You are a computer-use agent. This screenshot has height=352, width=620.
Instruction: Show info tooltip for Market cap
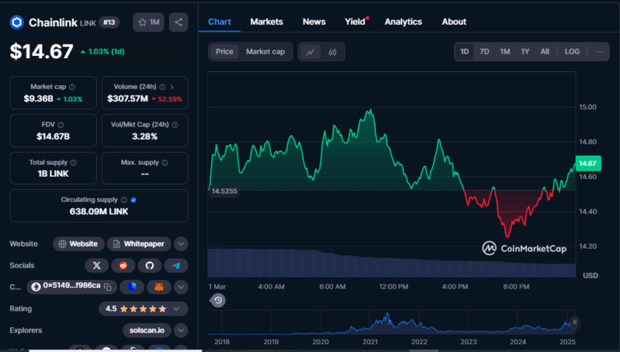pos(72,87)
